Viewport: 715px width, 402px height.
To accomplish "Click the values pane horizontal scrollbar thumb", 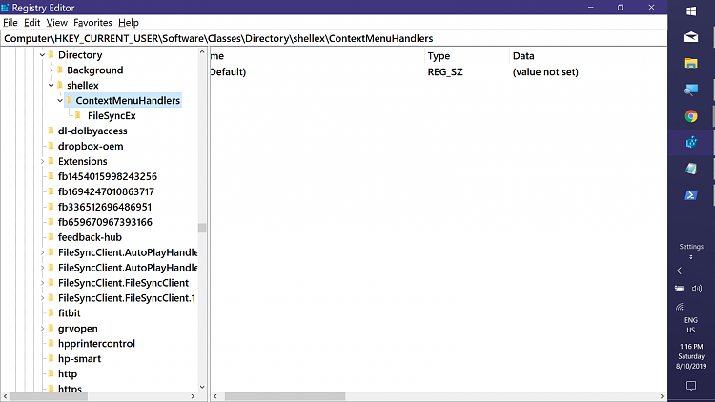I will 284,396.
